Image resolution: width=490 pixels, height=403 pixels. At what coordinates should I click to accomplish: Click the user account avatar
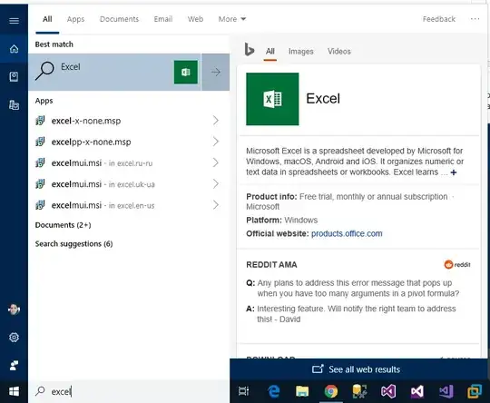coord(14,310)
